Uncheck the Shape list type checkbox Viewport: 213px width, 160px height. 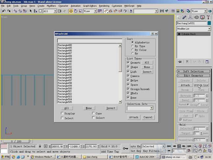pos(128,67)
